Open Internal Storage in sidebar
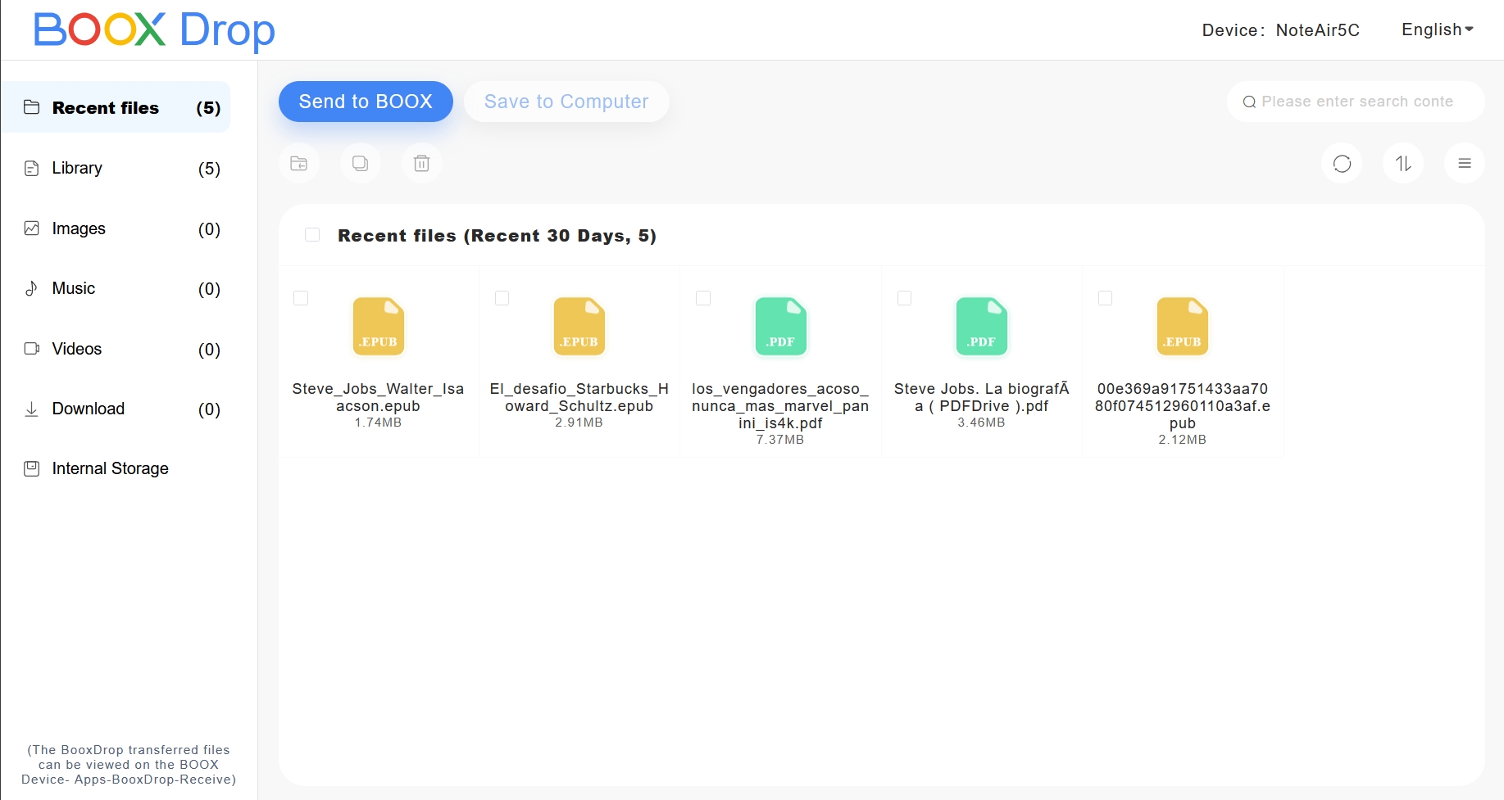This screenshot has height=800, width=1504. (x=110, y=468)
